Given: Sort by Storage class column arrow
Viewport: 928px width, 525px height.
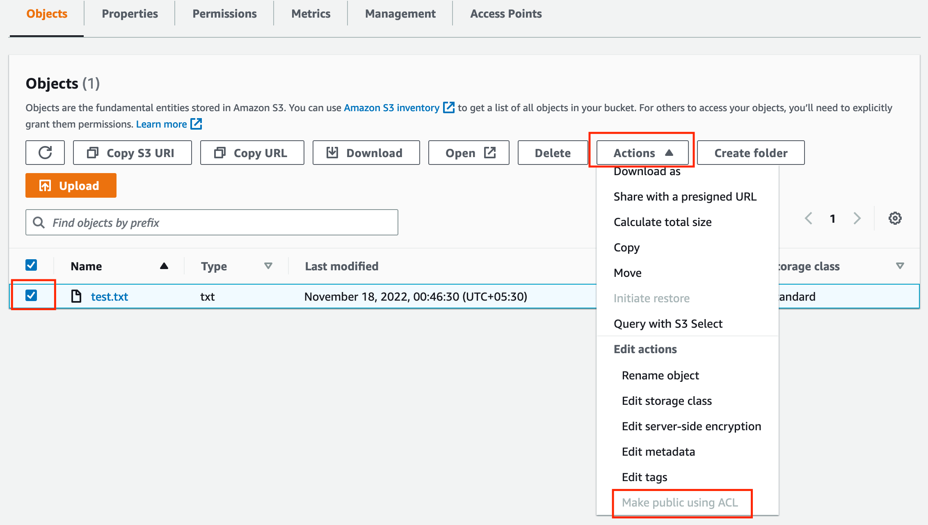Looking at the screenshot, I should (x=900, y=266).
